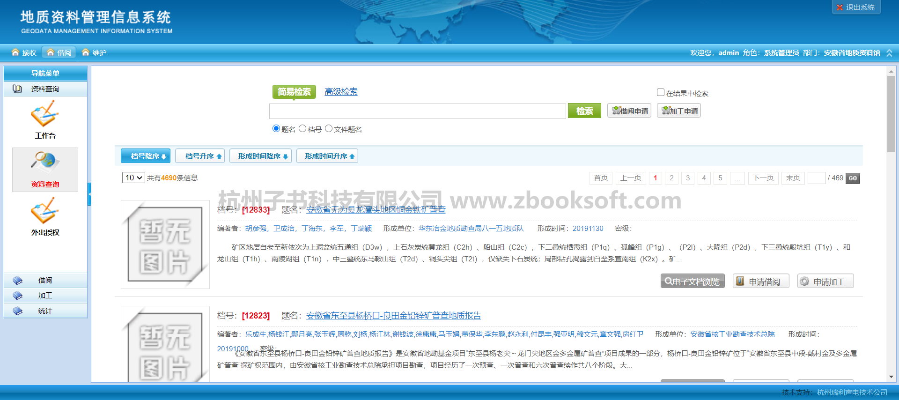899x400 pixels.
Task: Sort by 档号降序
Action: pyautogui.click(x=146, y=156)
